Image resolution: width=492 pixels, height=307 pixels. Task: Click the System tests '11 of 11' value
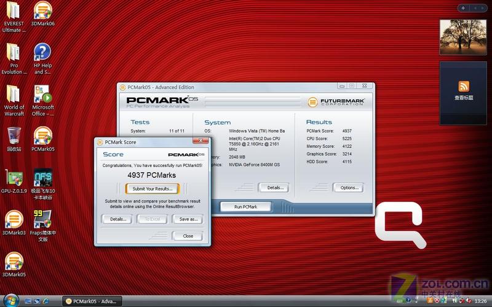click(177, 131)
